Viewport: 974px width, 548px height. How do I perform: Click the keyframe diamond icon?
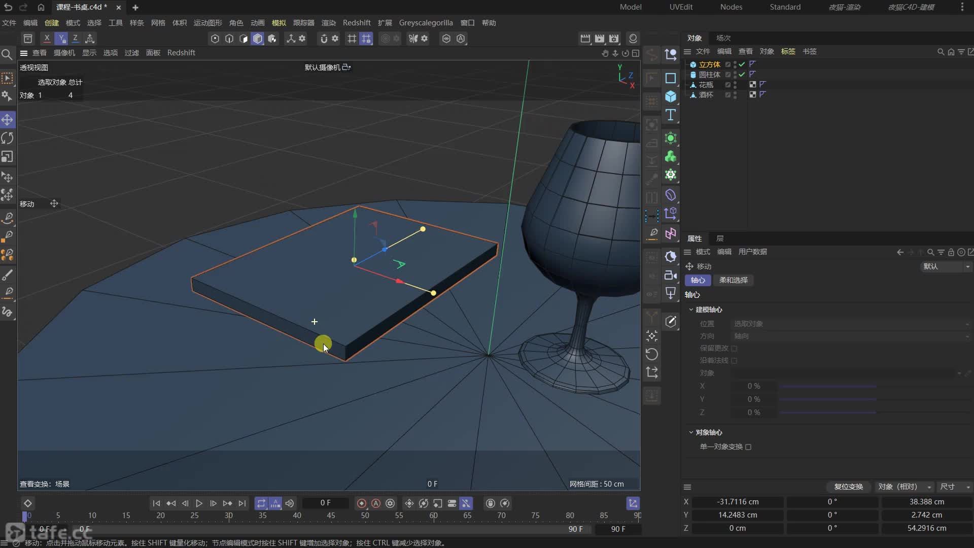28,503
